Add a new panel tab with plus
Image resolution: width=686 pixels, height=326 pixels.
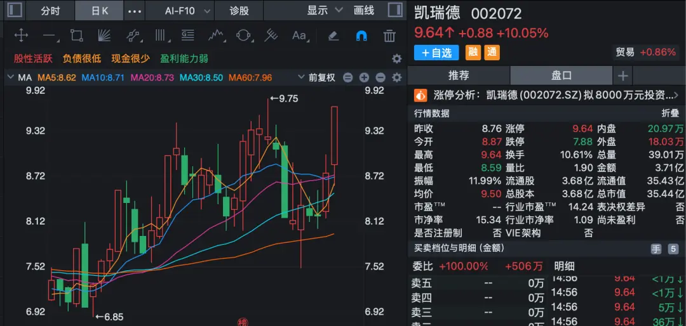(x=622, y=76)
